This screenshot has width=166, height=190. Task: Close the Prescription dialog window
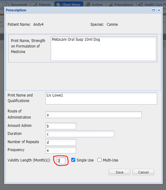(159, 10)
